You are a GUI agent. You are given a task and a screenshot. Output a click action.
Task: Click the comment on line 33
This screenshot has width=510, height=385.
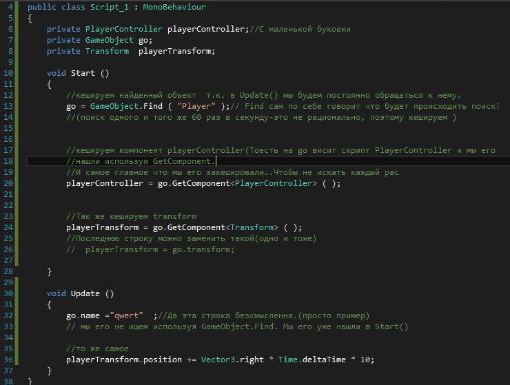237,326
